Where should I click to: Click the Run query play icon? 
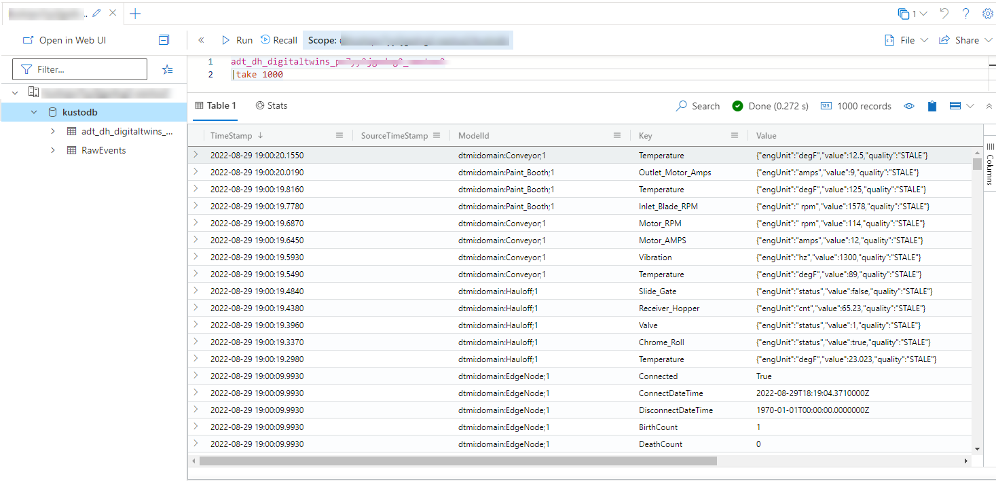pos(226,41)
